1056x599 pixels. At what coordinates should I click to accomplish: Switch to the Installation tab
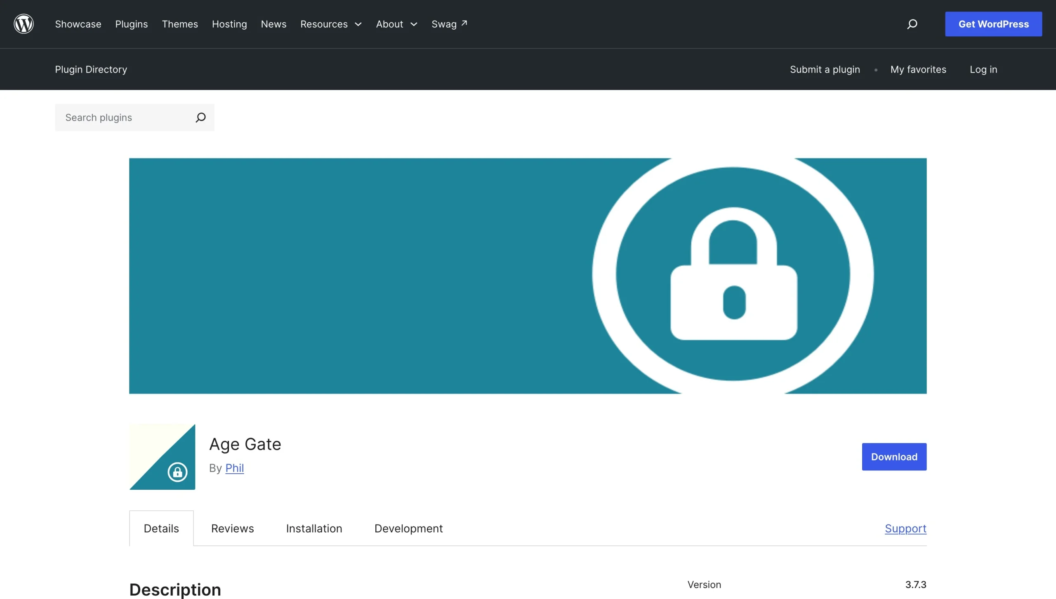pyautogui.click(x=314, y=529)
